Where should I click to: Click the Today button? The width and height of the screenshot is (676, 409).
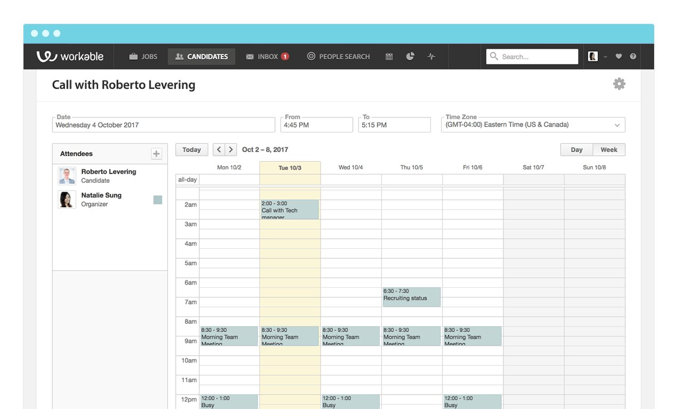click(192, 150)
